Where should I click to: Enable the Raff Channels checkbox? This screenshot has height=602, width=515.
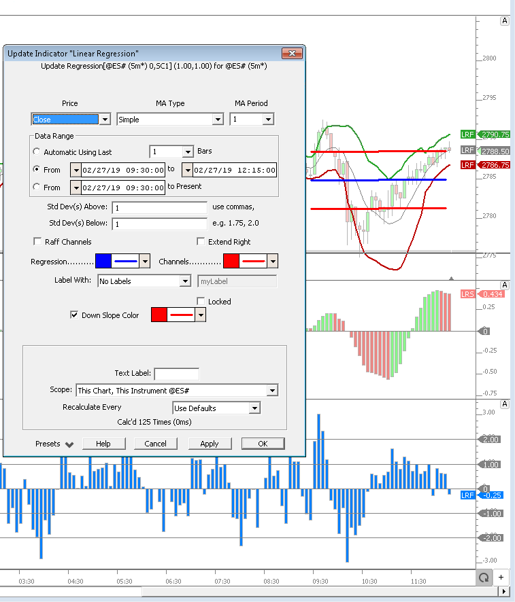(x=37, y=241)
